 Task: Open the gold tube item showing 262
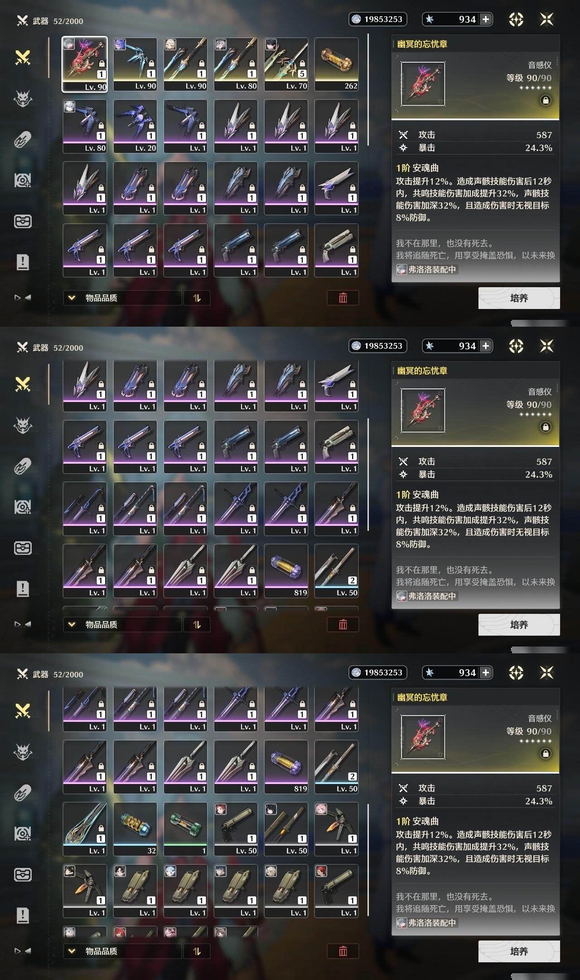coord(336,64)
